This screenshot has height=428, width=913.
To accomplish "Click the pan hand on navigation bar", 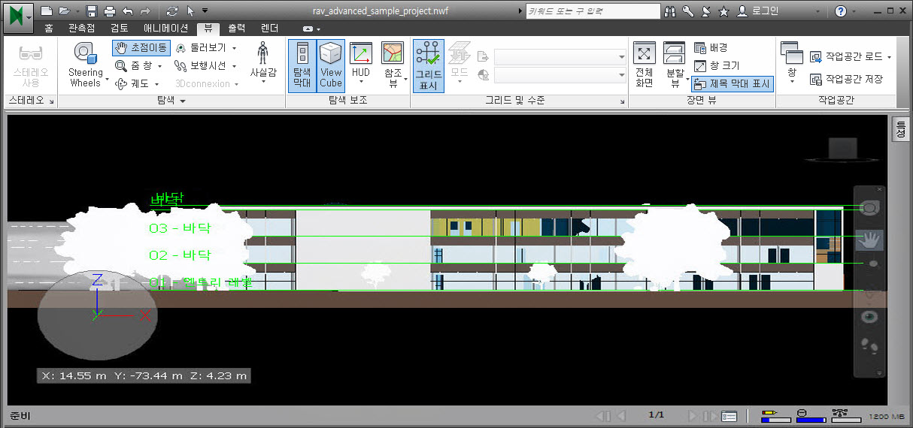I will tap(869, 240).
